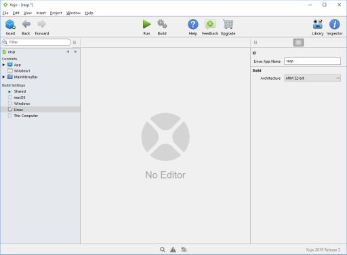Image resolution: width=347 pixels, height=255 pixels.
Task: Enable the Windows build target checkbox
Action: click(x=10, y=103)
